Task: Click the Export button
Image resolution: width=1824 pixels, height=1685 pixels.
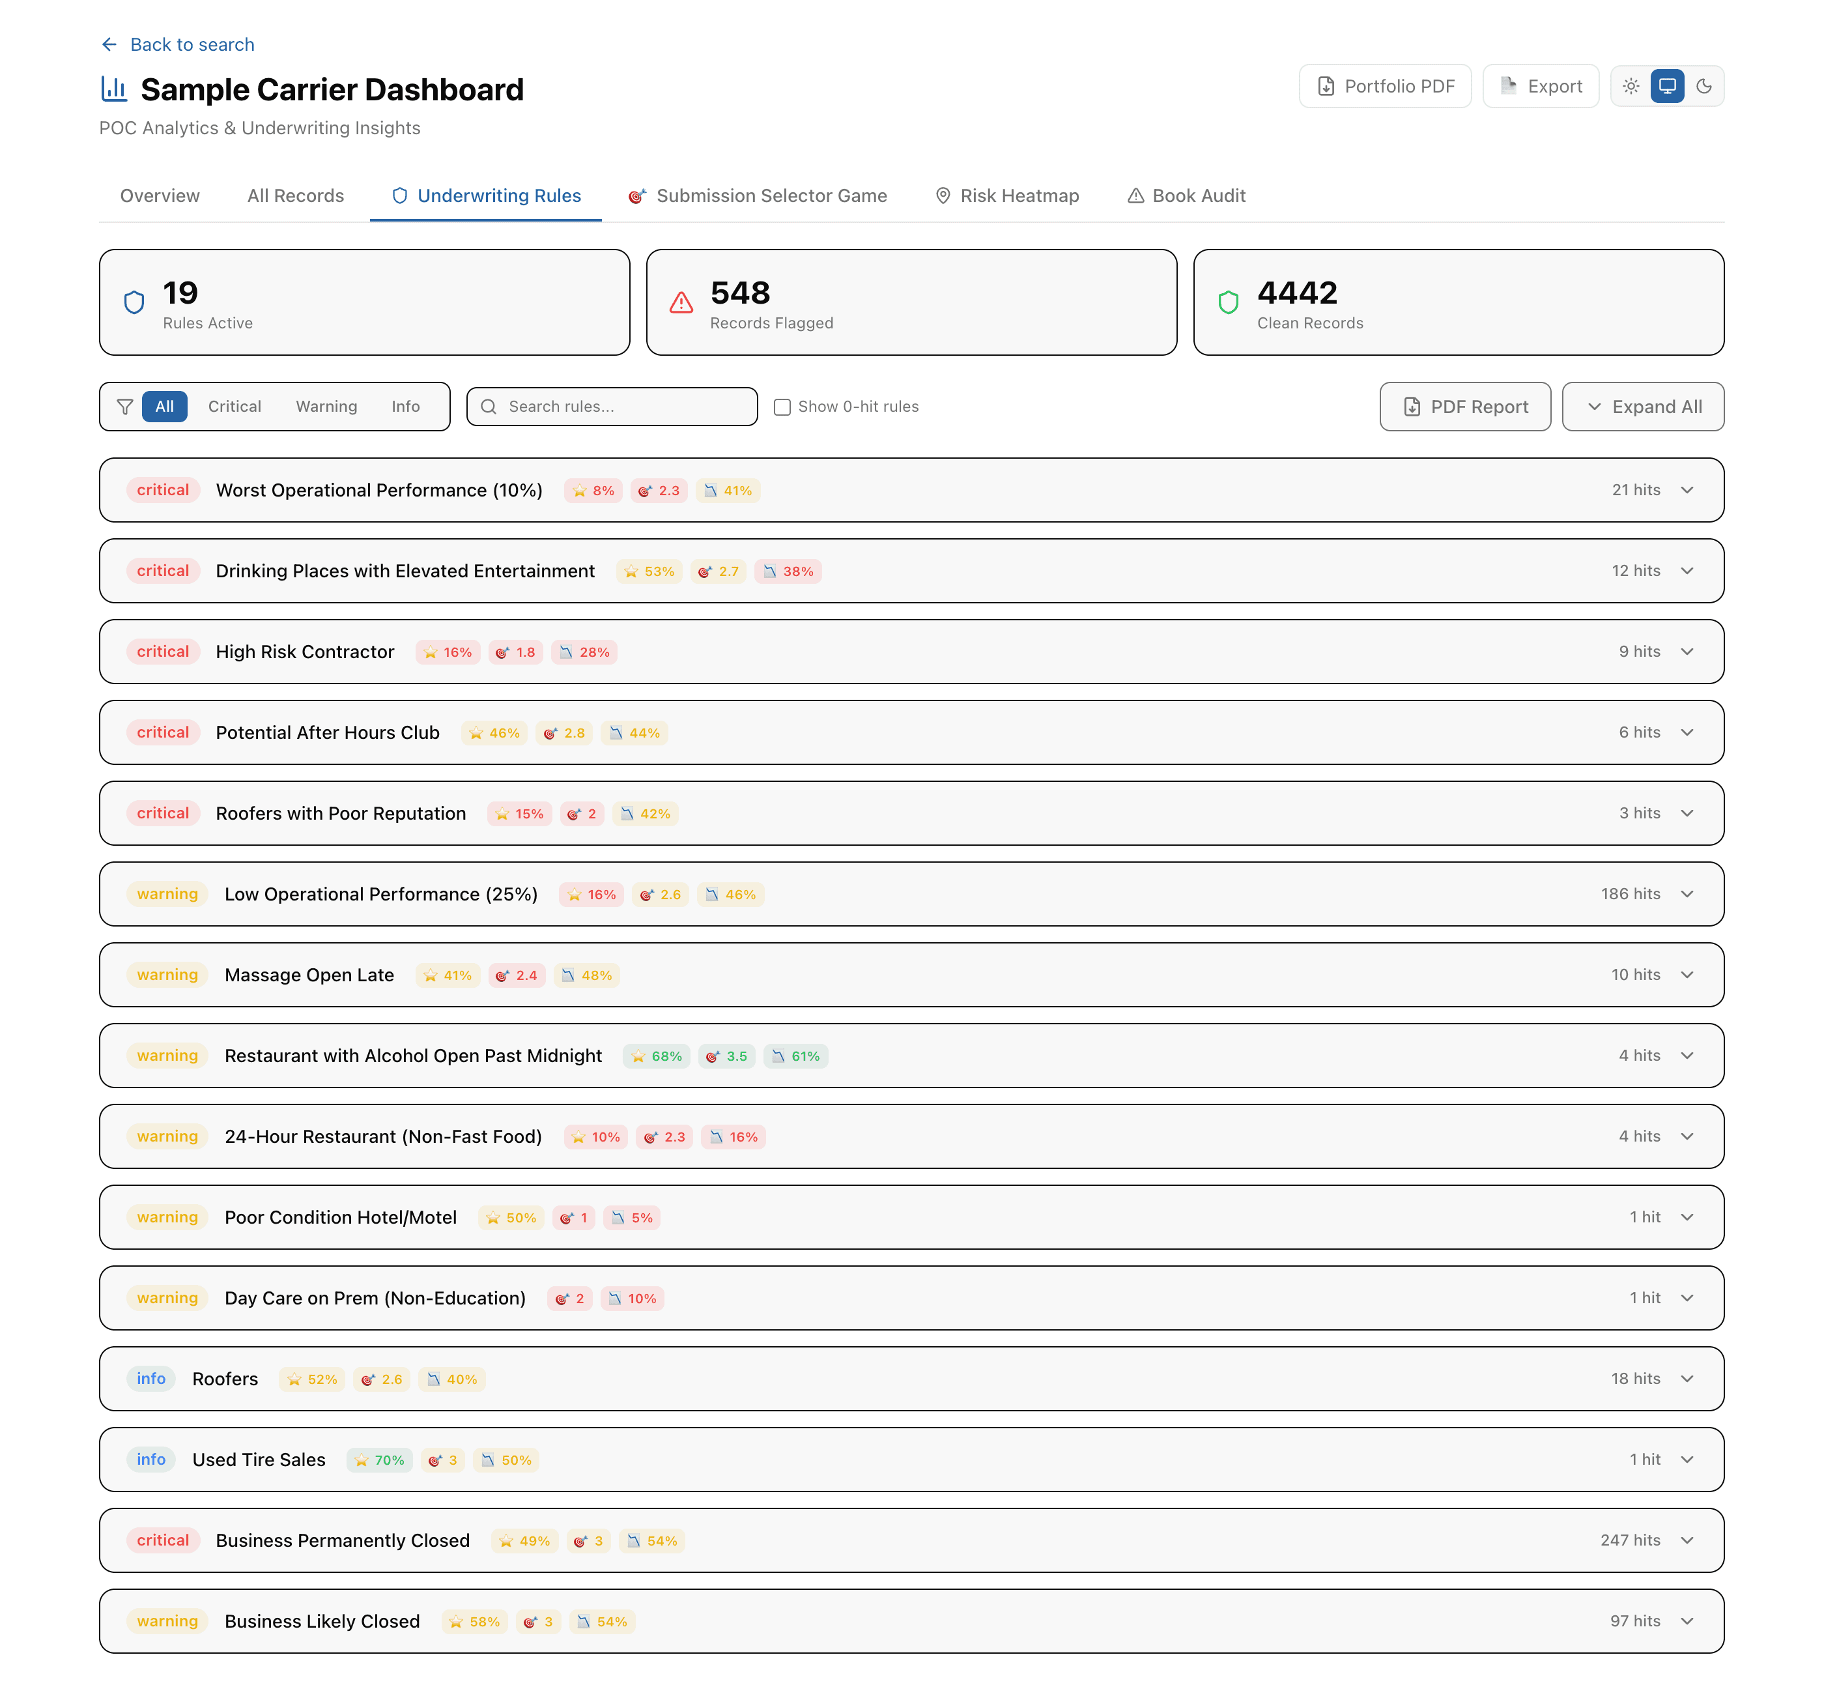Action: [1541, 87]
